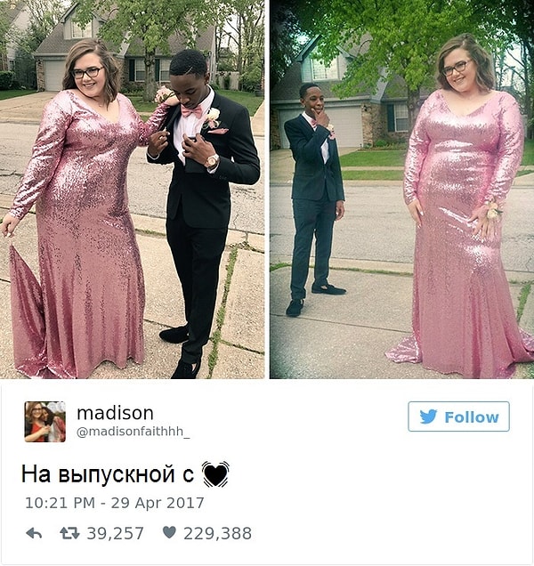Click the man in the suit in the right photo
The image size is (534, 566).
tap(316, 198)
